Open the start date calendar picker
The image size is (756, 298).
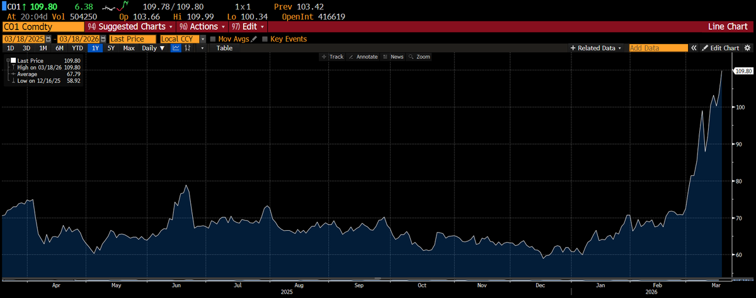47,39
